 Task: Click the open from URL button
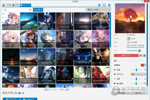(x=29, y=99)
